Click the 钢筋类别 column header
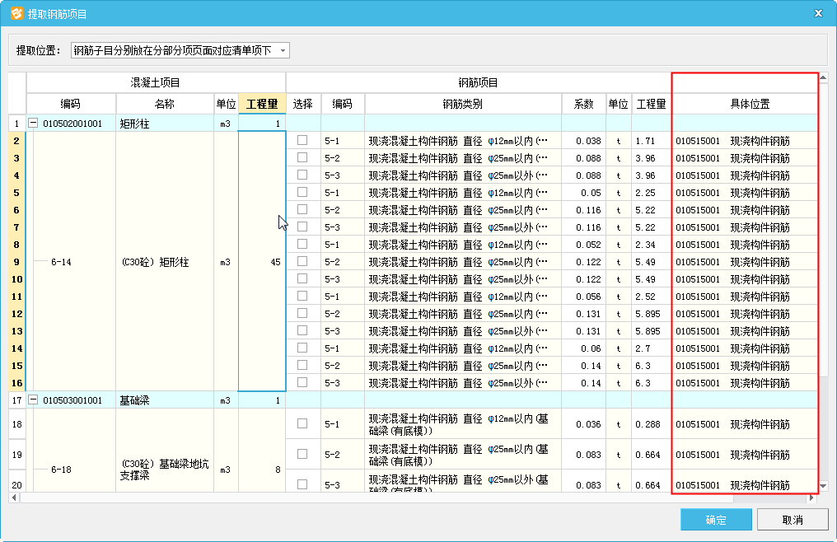The width and height of the screenshot is (837, 542). tap(463, 104)
